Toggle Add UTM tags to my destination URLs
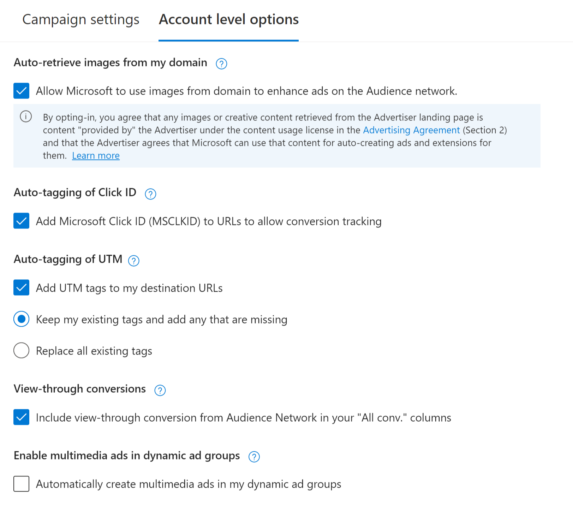Viewport: 573px width, 511px height. 22,287
